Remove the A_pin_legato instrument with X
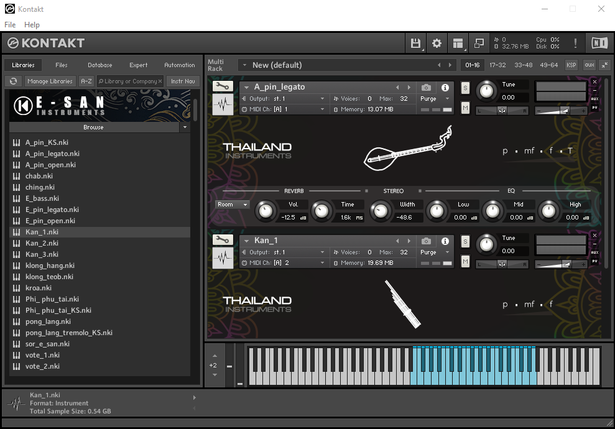The image size is (615, 429). 594,81
